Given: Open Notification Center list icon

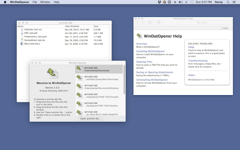Looking at the screenshot, I should (x=234, y=2).
